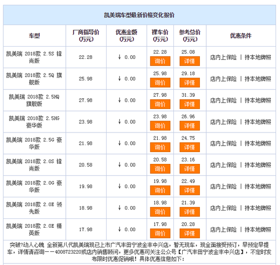280x265 pixels.
Task: Click 详情 for 2.0S 锋尚版
Action: pyautogui.click(x=190, y=169)
